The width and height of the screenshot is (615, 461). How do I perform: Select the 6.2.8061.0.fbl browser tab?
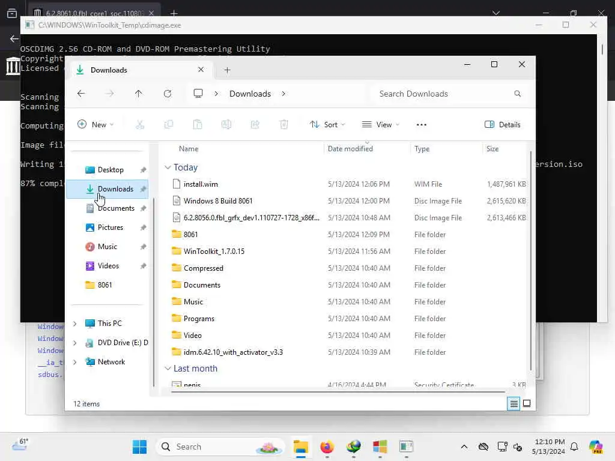point(94,13)
